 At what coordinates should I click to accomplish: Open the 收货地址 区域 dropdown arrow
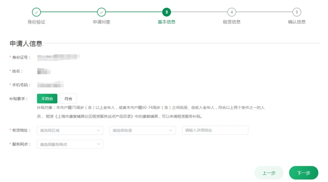[98, 130]
